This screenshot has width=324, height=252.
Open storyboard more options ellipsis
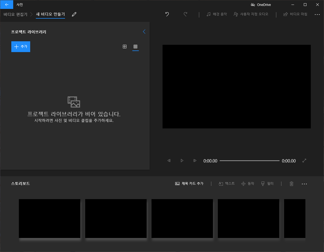coord(304,184)
